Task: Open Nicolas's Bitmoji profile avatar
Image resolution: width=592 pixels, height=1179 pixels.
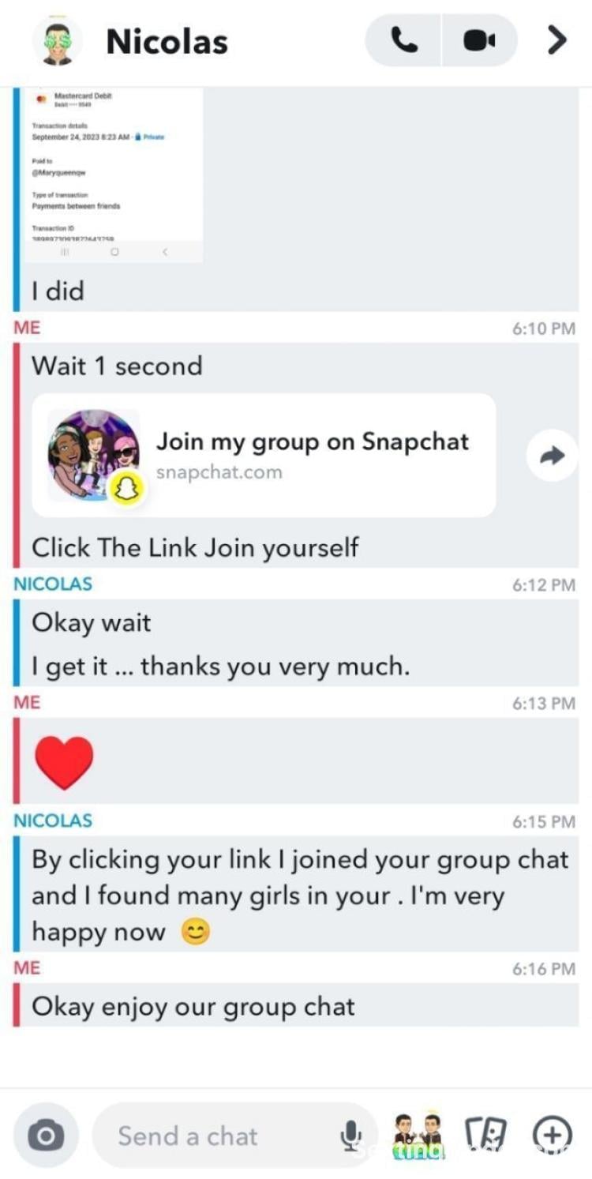Action: coord(57,41)
